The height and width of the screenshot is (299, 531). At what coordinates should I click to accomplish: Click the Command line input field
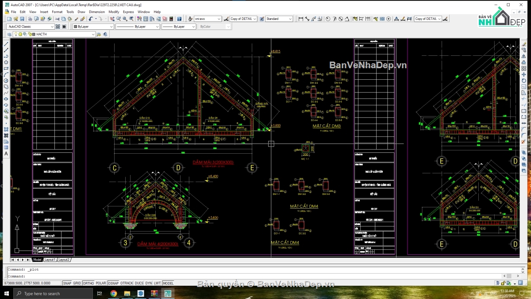pos(261,276)
